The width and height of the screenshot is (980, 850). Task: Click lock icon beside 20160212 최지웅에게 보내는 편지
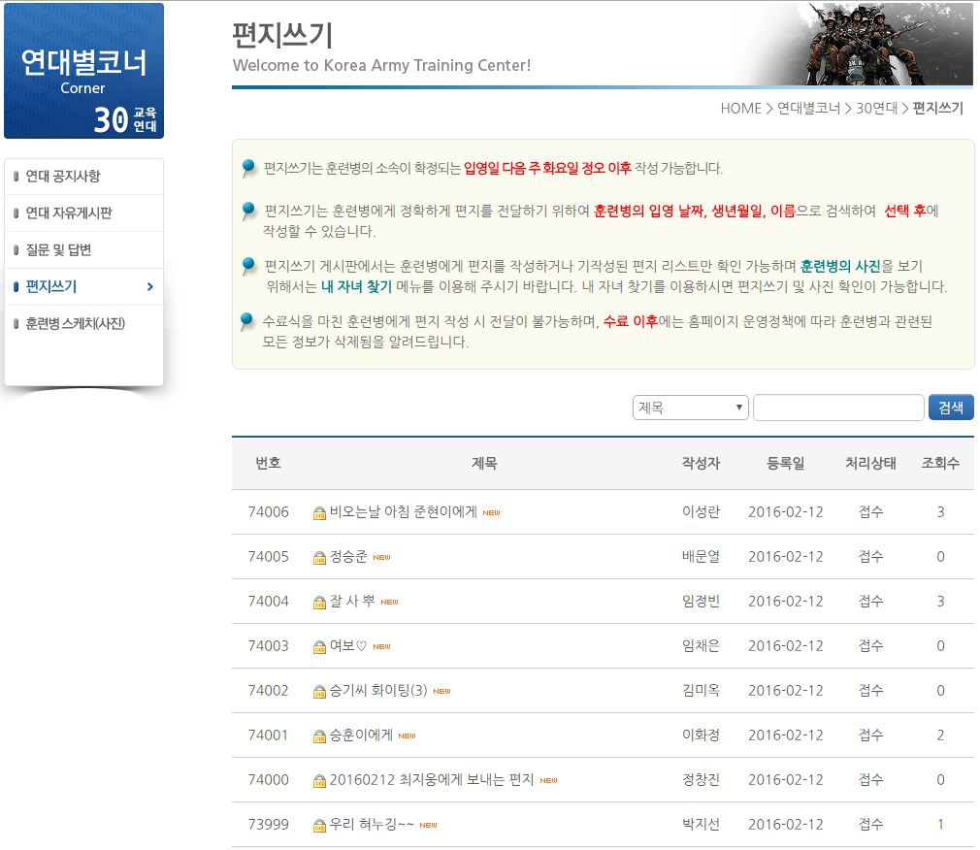(x=319, y=781)
